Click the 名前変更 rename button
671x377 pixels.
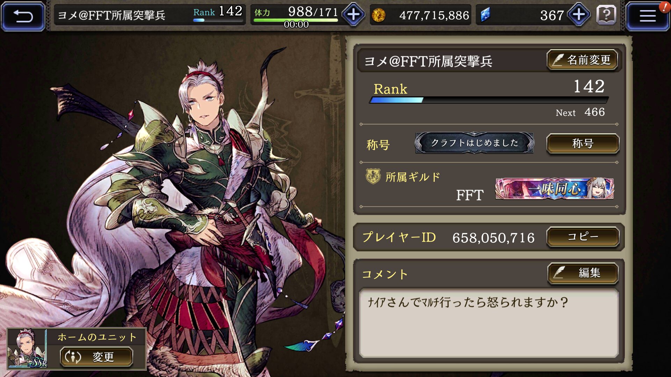pos(582,60)
